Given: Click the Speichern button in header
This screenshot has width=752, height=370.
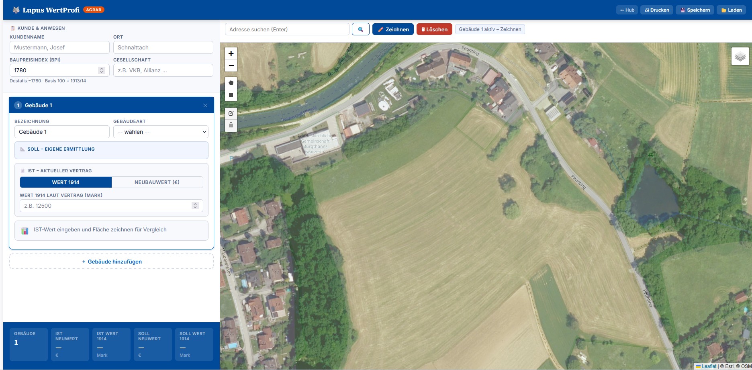Looking at the screenshot, I should 695,10.
